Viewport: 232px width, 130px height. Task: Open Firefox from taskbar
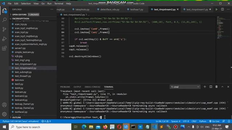coord(105,127)
